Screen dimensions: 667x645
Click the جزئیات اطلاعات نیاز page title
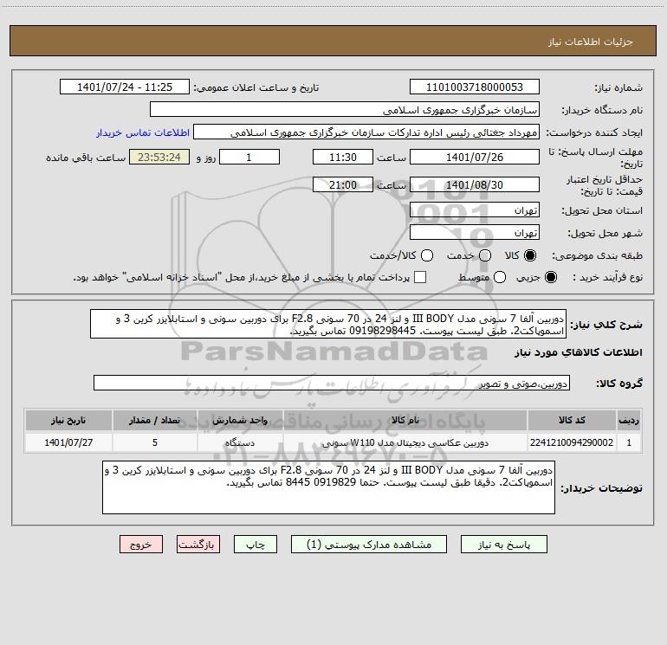tap(590, 42)
